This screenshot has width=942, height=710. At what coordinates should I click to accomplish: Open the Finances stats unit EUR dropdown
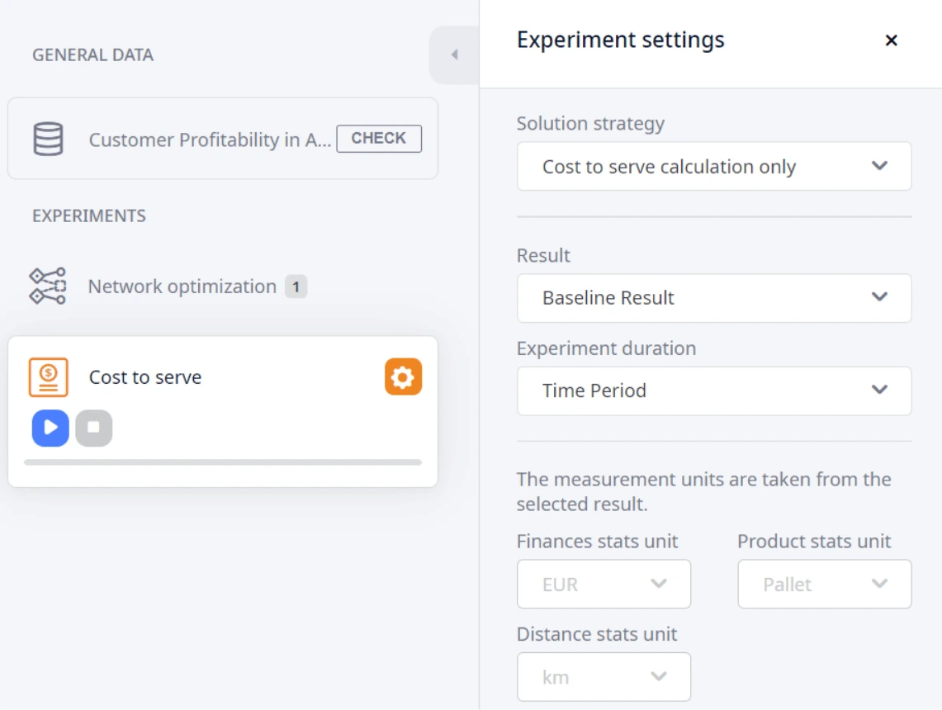[x=604, y=584]
